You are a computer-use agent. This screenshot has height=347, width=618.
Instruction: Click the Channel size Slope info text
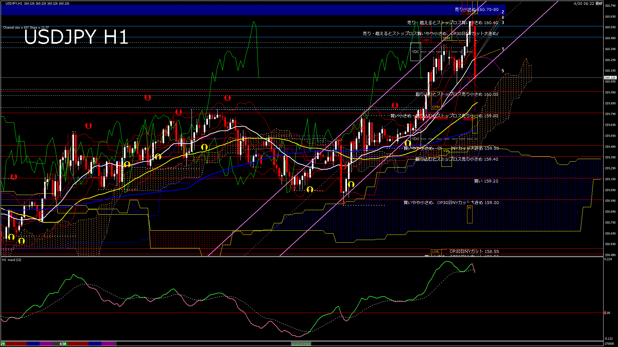pos(26,28)
